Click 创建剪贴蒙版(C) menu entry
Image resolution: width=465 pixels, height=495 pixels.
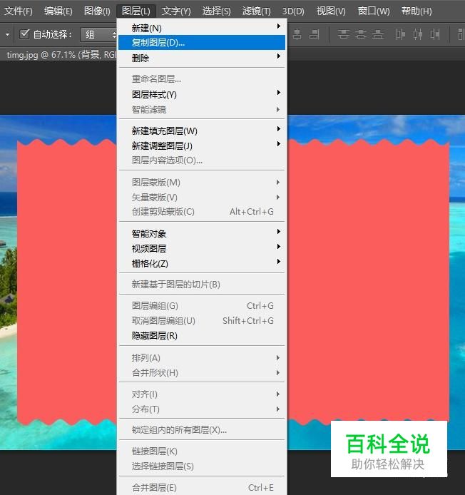click(x=202, y=212)
